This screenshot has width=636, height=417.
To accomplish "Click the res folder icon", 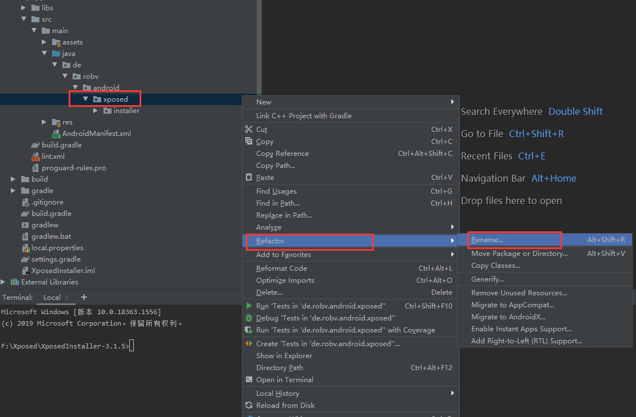I will pos(56,122).
